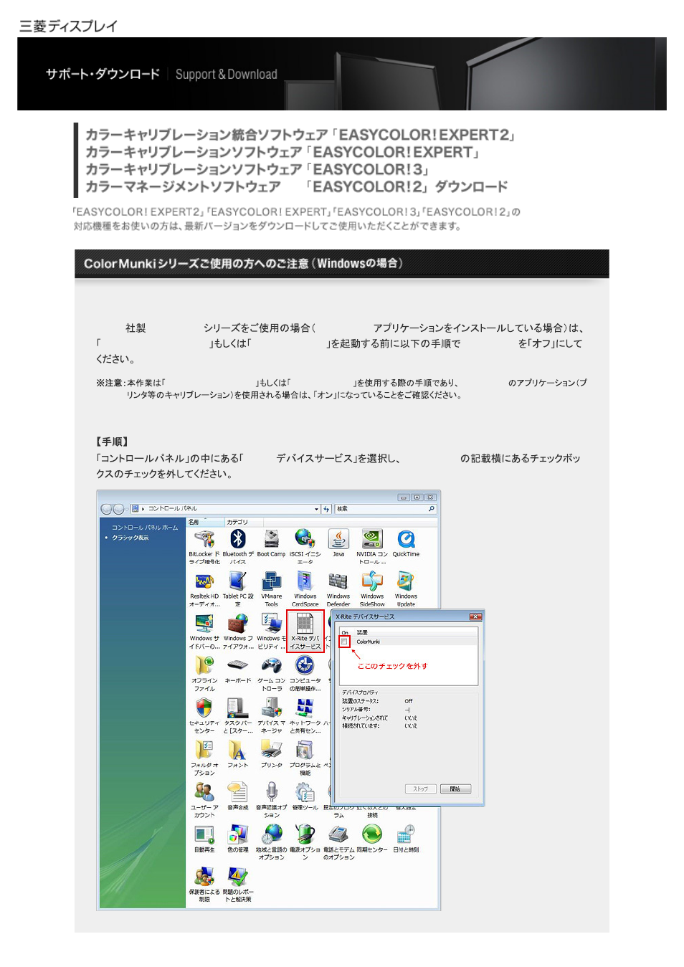The image size is (684, 967).
Task: Open the Device Manager icon
Action: point(271,716)
